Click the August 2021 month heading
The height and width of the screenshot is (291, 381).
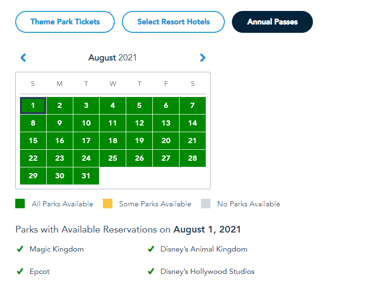coord(112,58)
